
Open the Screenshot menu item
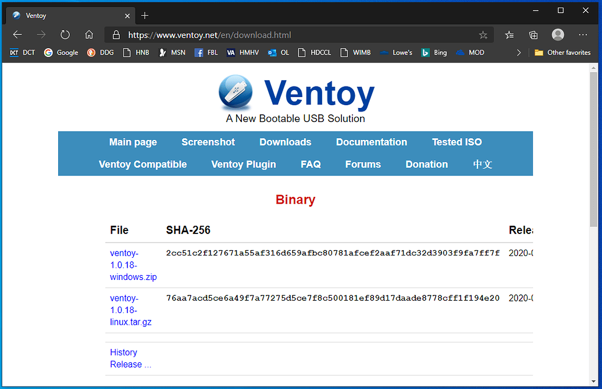pos(208,142)
